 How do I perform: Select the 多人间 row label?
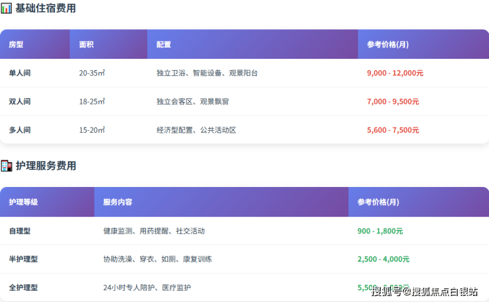click(x=20, y=130)
